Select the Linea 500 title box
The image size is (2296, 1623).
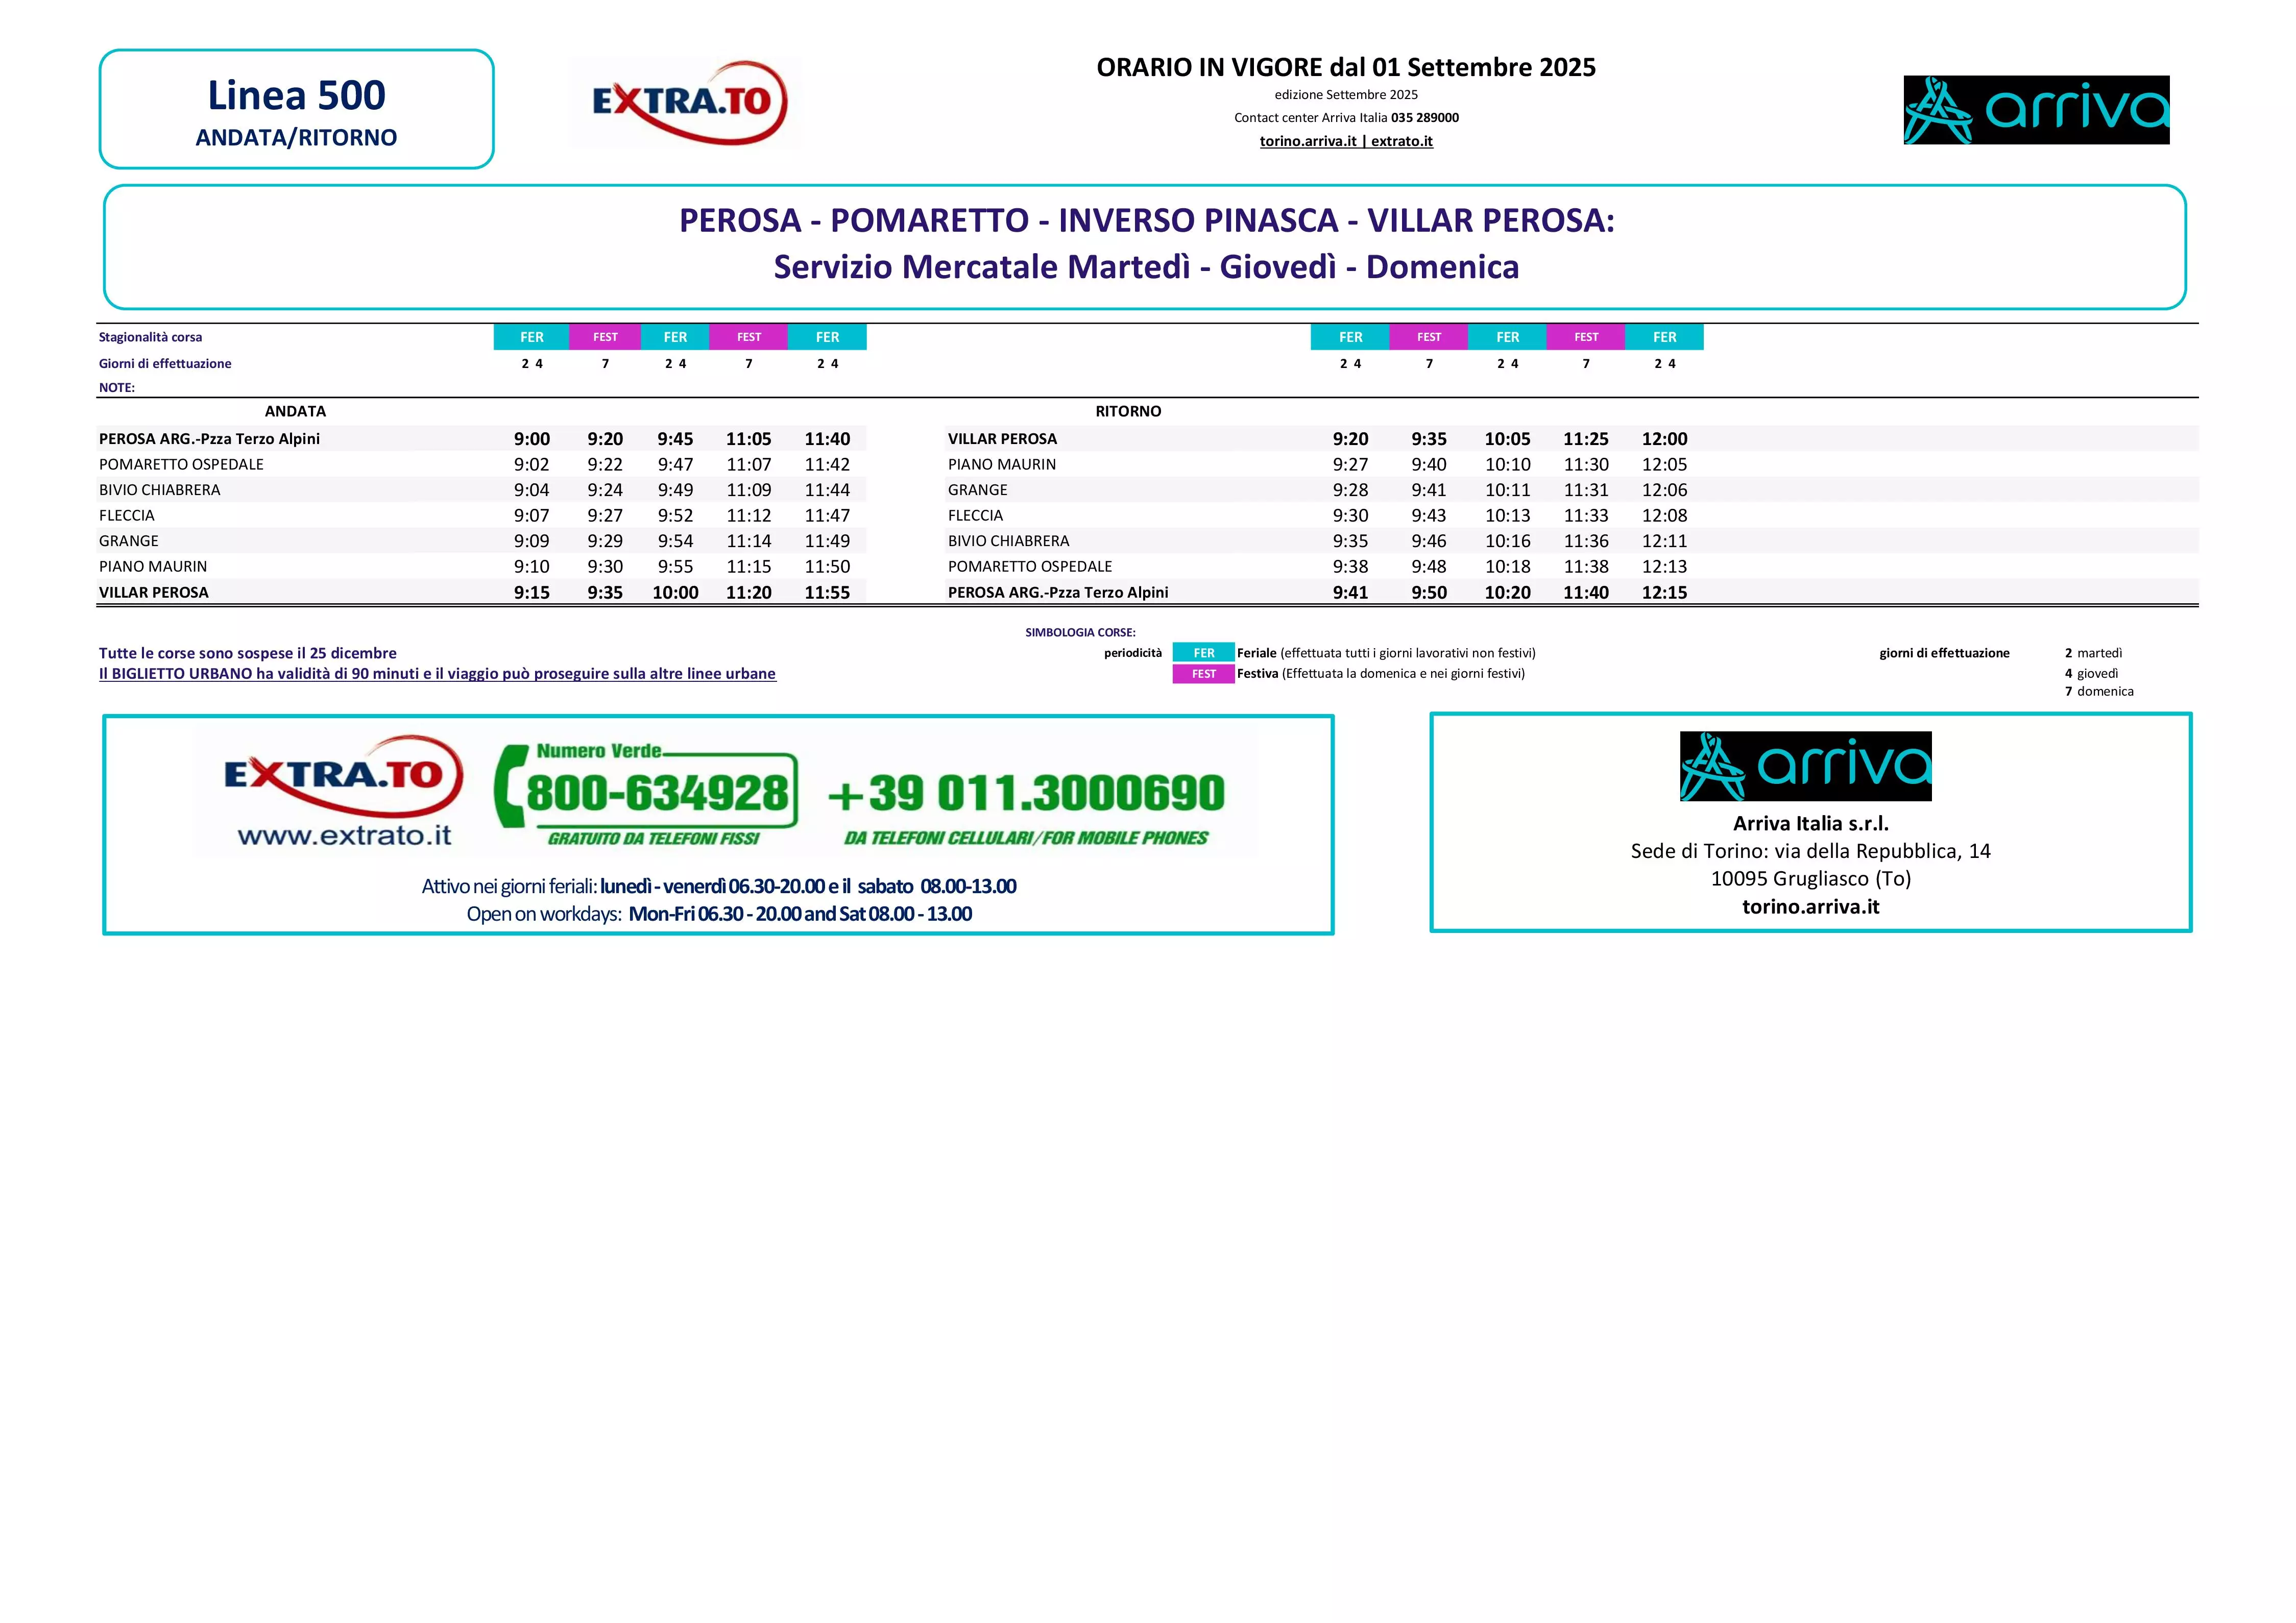click(296, 109)
